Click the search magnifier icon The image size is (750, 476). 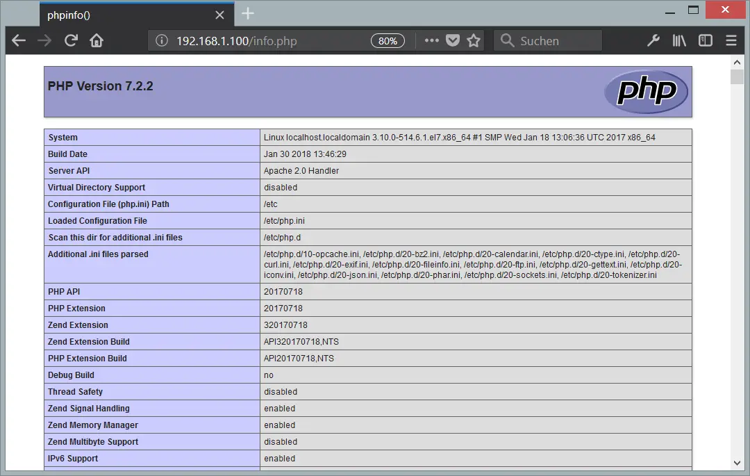pos(507,41)
